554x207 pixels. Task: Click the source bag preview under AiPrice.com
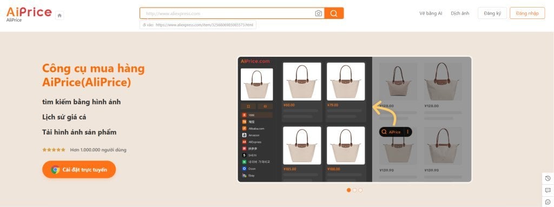click(x=257, y=84)
